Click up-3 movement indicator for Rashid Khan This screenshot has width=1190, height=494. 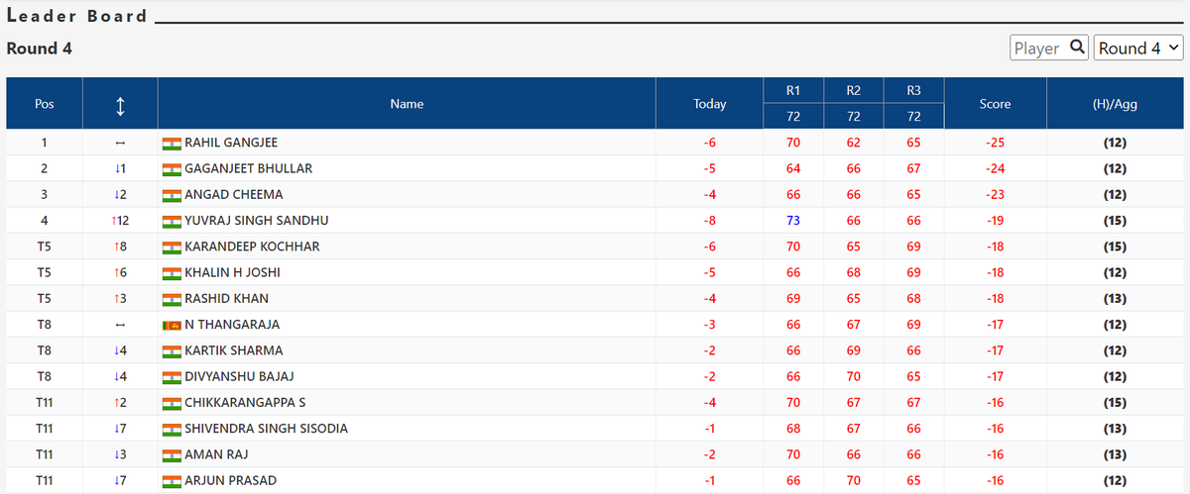pyautogui.click(x=120, y=299)
